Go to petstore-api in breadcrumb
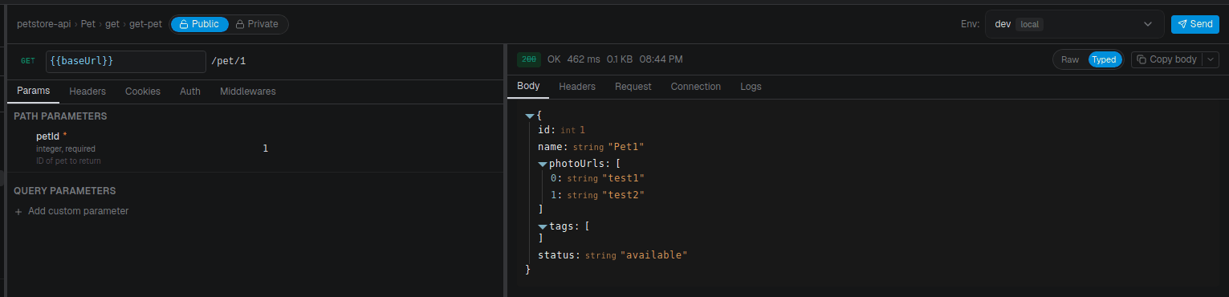Image resolution: width=1229 pixels, height=297 pixels. [44, 24]
